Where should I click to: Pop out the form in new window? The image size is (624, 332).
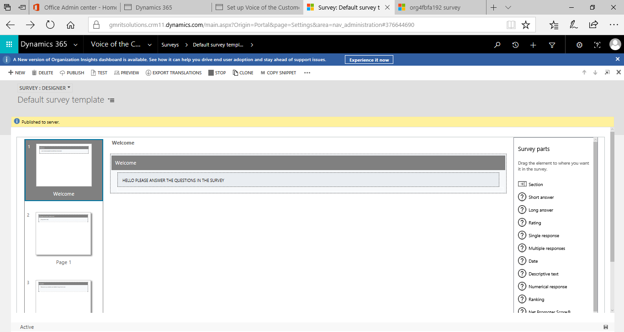[607, 73]
